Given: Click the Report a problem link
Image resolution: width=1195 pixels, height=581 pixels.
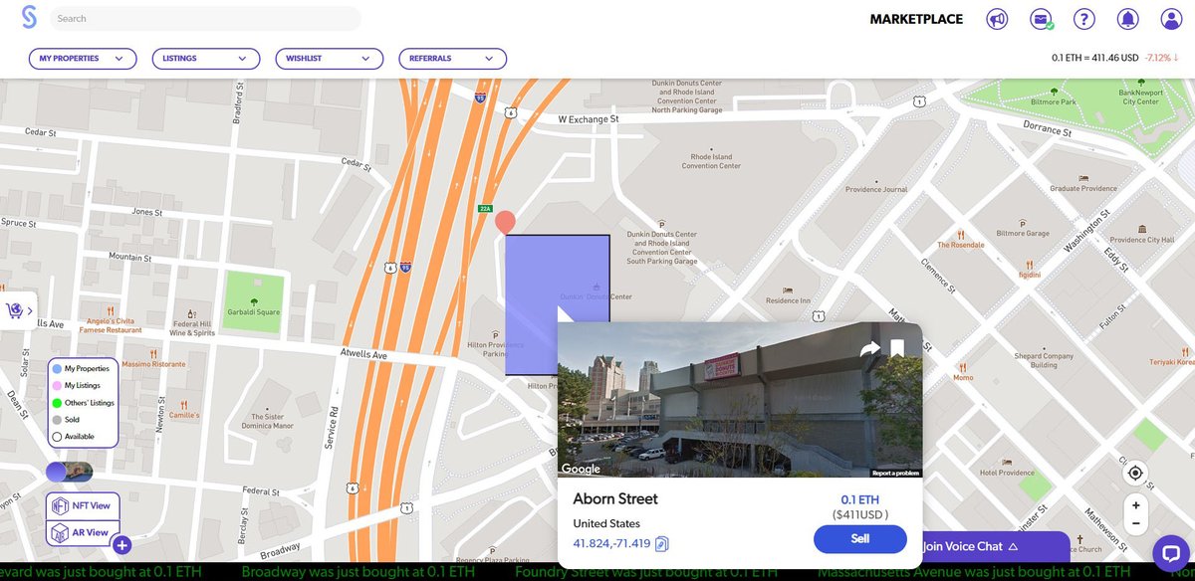Looking at the screenshot, I should click(895, 473).
